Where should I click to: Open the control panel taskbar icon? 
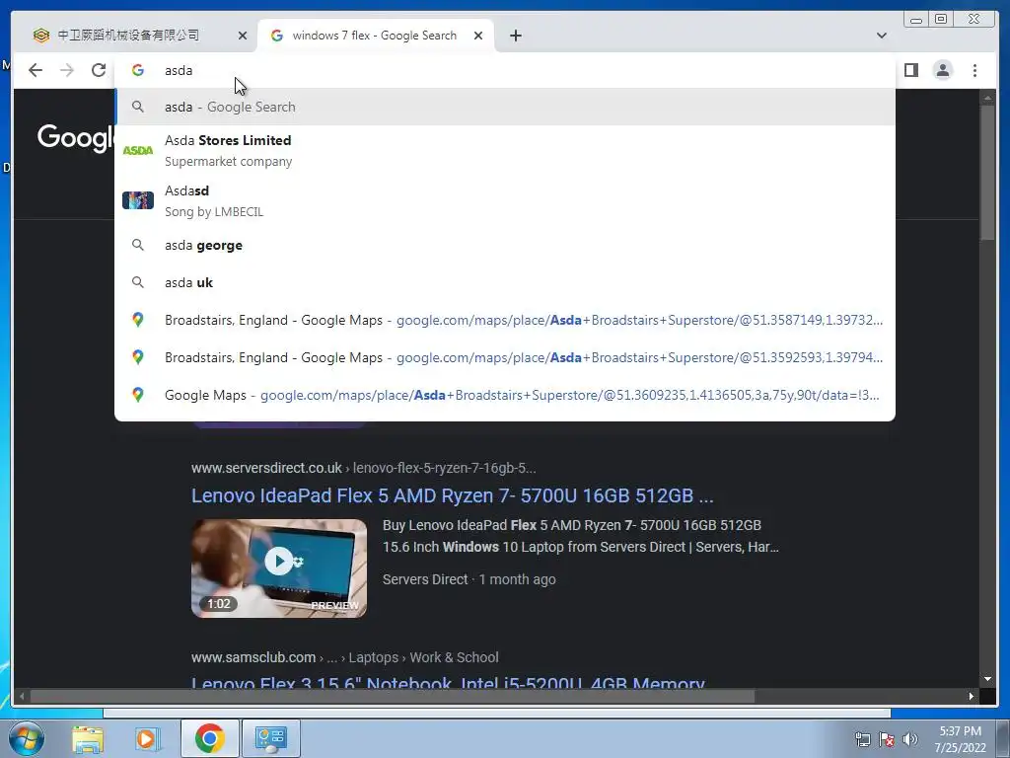click(270, 738)
